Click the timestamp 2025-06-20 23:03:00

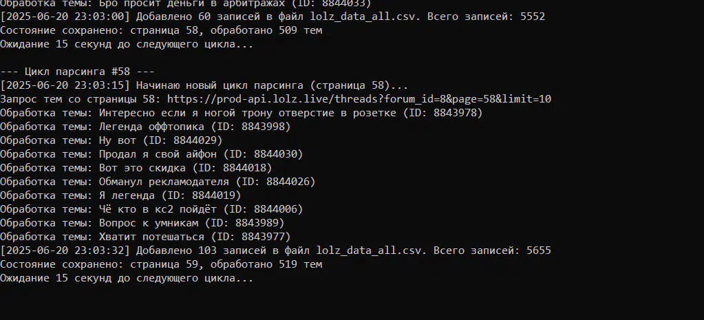point(65,17)
